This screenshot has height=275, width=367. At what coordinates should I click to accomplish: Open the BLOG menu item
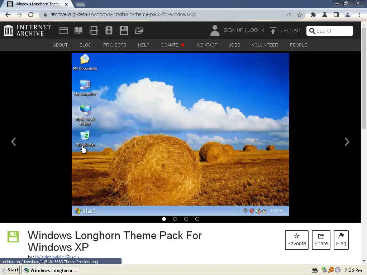[x=85, y=45]
